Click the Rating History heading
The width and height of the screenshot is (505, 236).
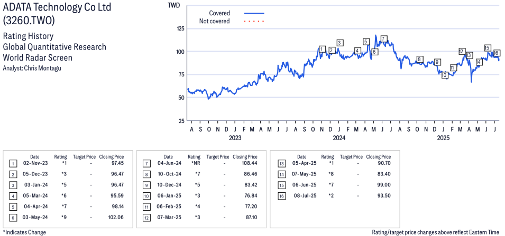[x=28, y=36]
